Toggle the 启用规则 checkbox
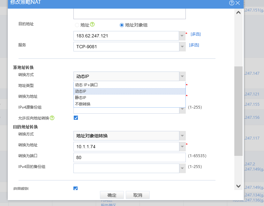This screenshot has height=206, width=264. 76,188
